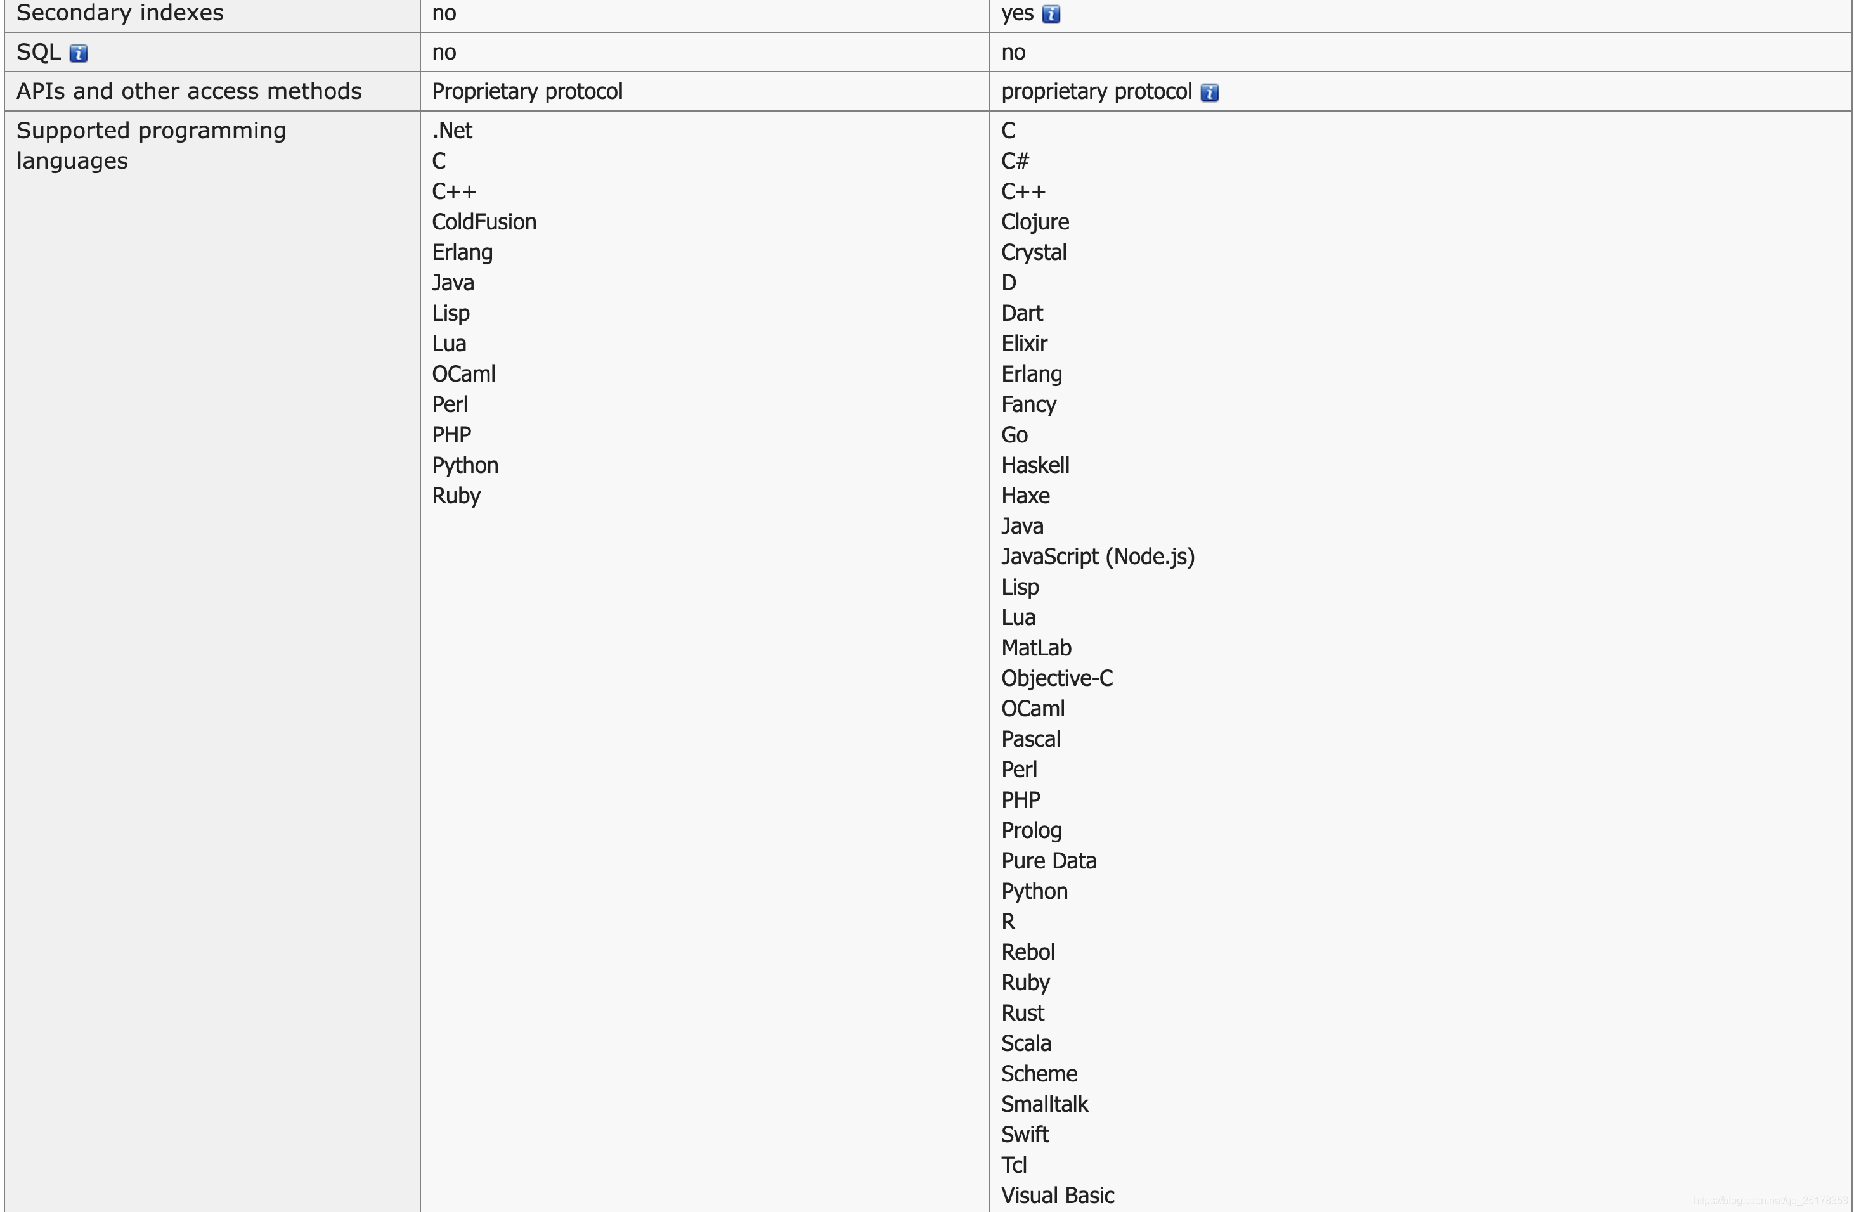This screenshot has height=1212, width=1854.
Task: Click 'Erlang' in the middle column
Action: pyautogui.click(x=463, y=253)
